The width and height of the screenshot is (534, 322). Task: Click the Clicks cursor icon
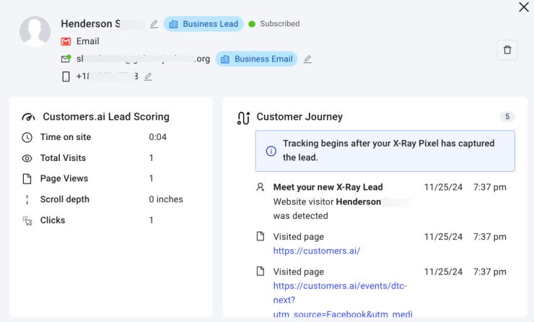(27, 220)
